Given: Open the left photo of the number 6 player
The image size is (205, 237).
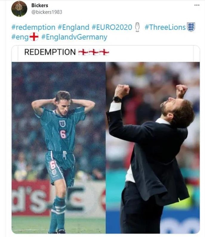Looking at the screenshot, I should [x=59, y=148].
